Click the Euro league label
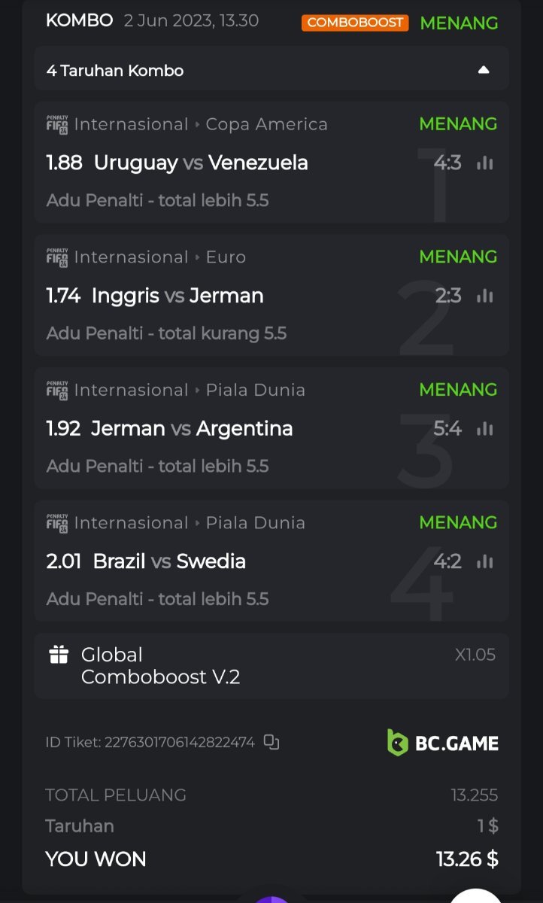 [226, 257]
